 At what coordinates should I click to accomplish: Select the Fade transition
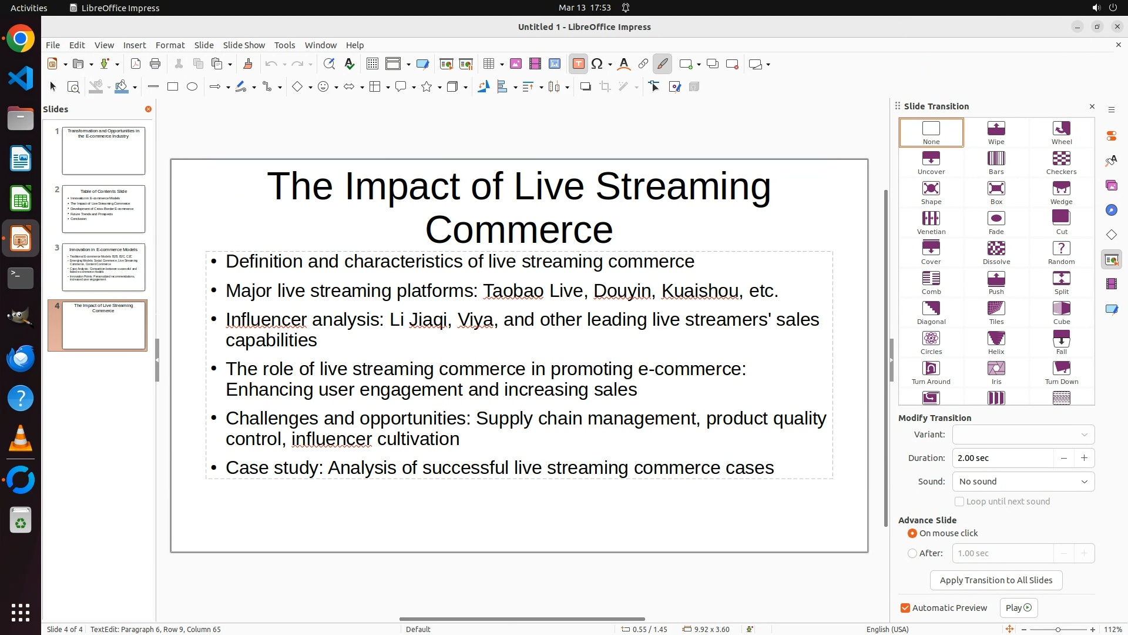point(996,223)
